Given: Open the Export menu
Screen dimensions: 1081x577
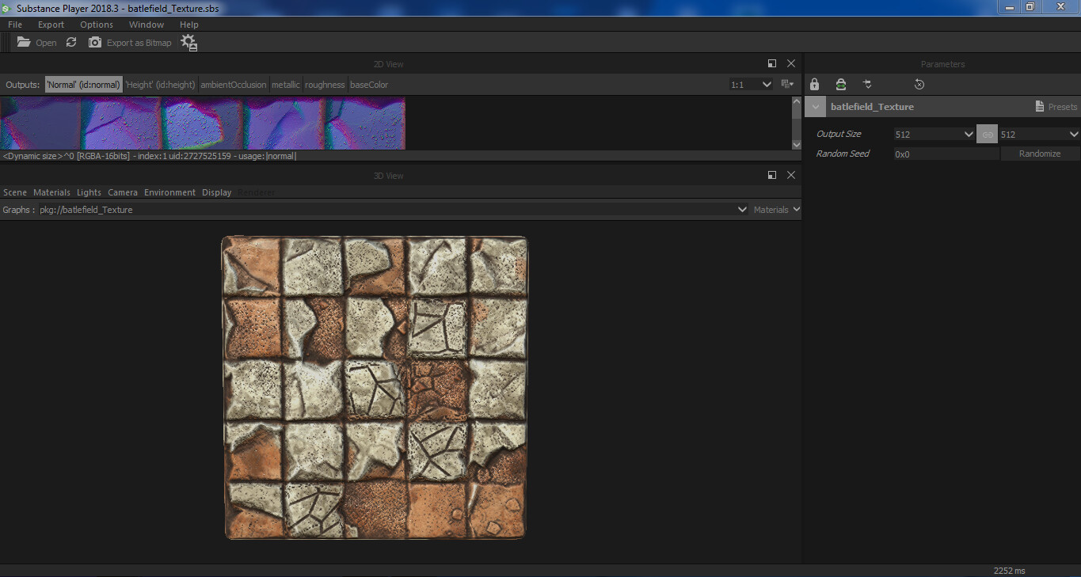Looking at the screenshot, I should 51,25.
